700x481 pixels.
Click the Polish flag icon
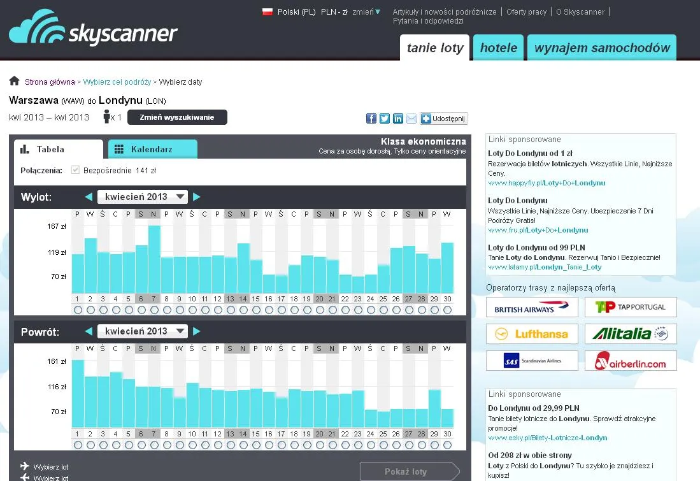pyautogui.click(x=268, y=11)
